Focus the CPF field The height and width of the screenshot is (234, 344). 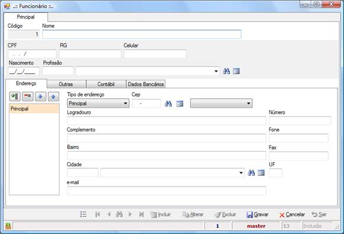[x=32, y=54]
